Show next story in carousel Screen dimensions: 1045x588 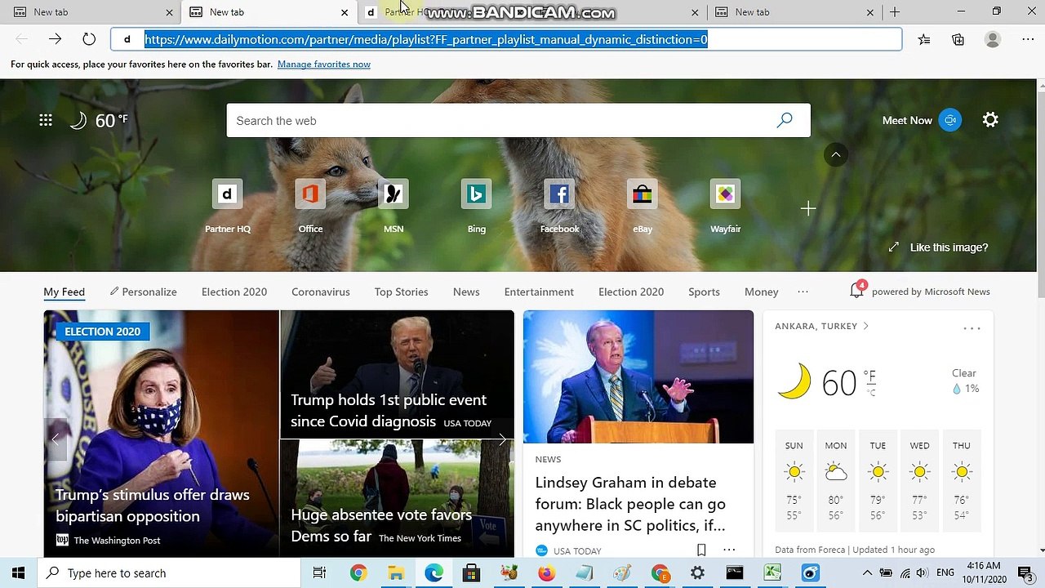pyautogui.click(x=502, y=439)
